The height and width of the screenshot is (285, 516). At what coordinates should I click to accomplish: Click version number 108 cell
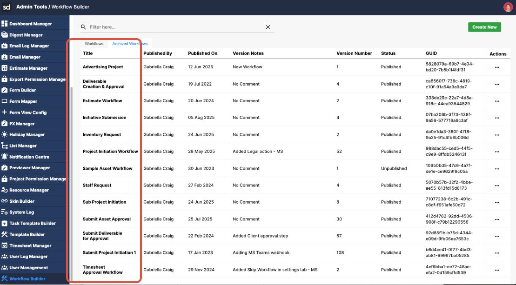[x=340, y=252]
